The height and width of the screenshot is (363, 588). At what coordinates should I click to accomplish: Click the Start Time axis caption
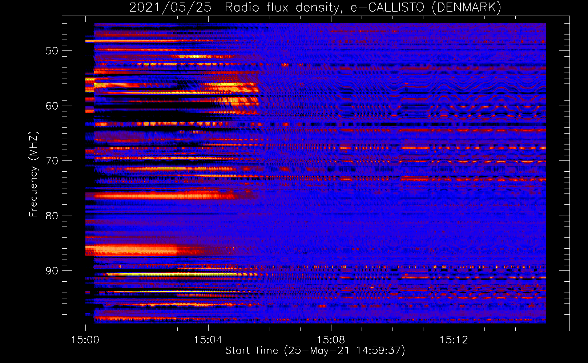point(315,351)
